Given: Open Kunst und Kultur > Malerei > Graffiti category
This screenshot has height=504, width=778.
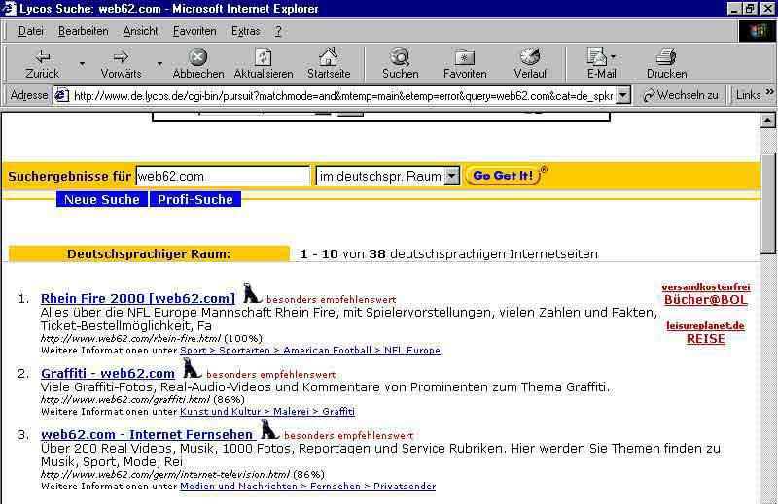Looking at the screenshot, I should [x=267, y=412].
